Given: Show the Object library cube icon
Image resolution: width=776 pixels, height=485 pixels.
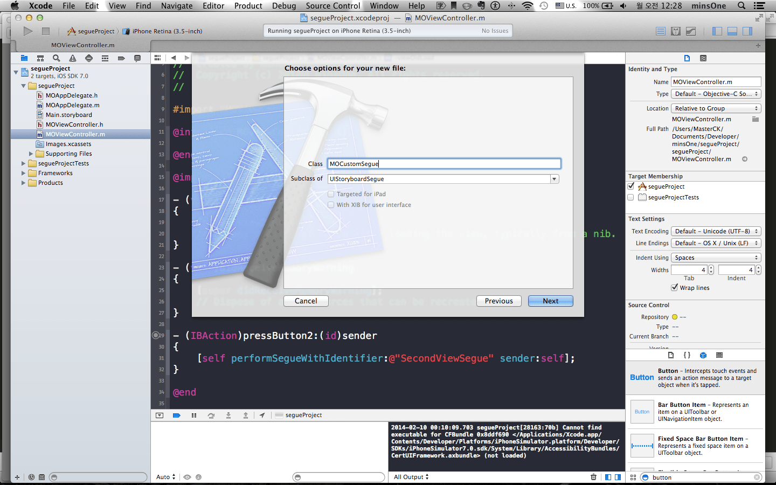Looking at the screenshot, I should pyautogui.click(x=703, y=355).
